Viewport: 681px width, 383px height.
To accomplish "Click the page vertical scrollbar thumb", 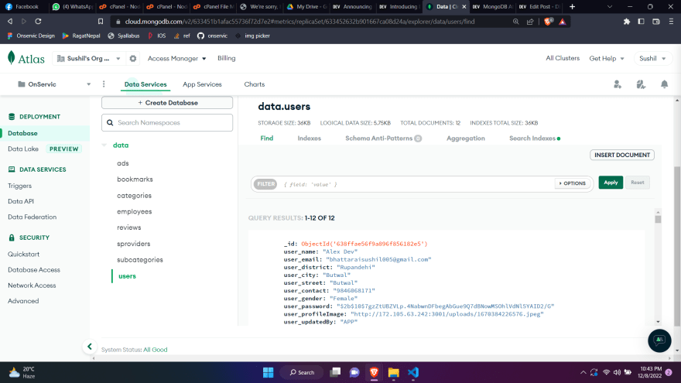I will [677, 245].
